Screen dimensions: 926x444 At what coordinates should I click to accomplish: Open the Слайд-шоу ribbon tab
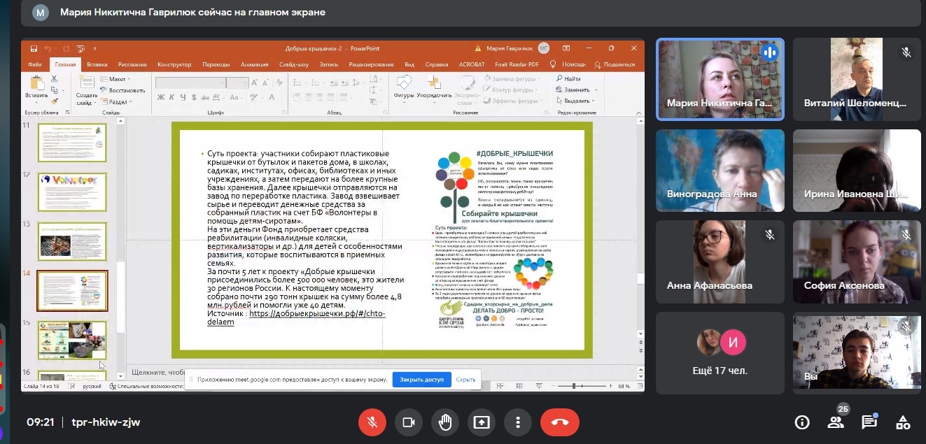point(294,64)
